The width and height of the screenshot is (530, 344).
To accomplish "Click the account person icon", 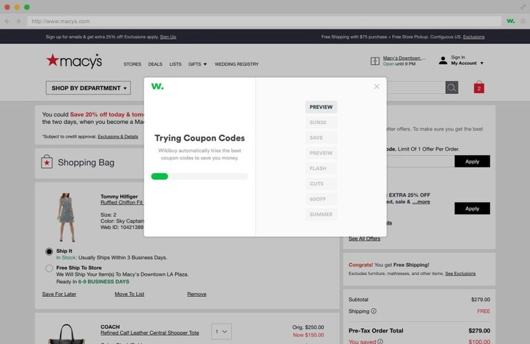I will pos(443,60).
